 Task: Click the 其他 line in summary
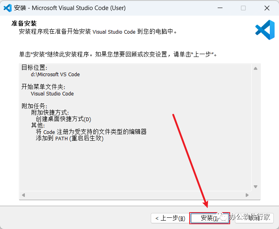point(38,126)
